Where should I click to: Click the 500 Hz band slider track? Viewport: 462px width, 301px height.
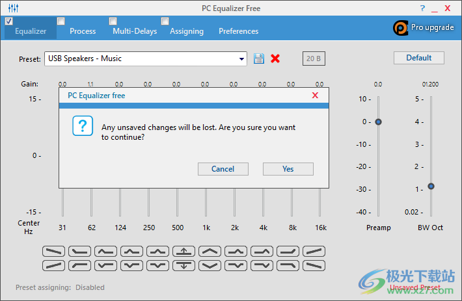coord(178,202)
